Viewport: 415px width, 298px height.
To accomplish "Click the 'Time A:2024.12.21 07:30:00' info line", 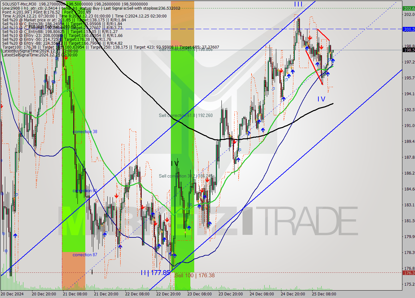I will [84, 16].
